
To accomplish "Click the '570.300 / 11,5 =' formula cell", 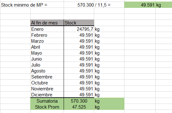I will tap(94, 5).
